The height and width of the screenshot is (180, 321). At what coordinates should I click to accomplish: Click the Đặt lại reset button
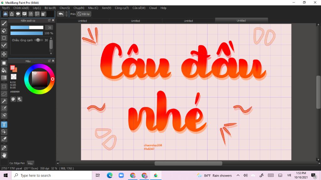(83, 14)
